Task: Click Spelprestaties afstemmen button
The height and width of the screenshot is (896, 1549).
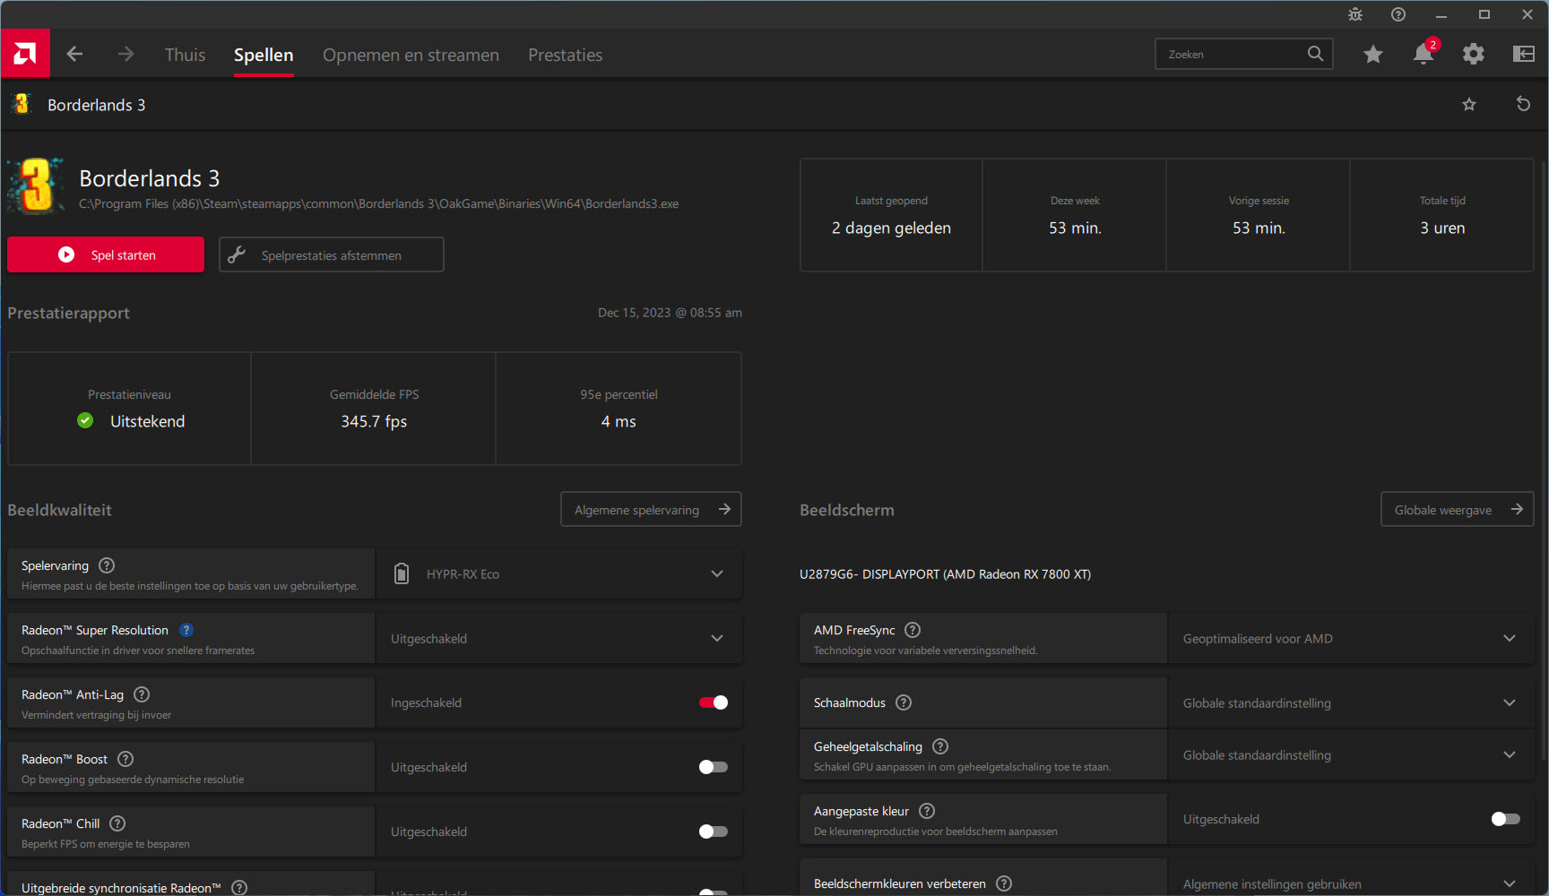Action: click(332, 254)
